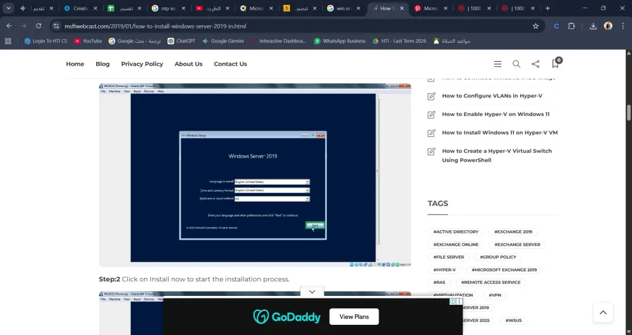Image resolution: width=632 pixels, height=335 pixels.
Task: Open the browser Downloads icon
Action: point(593,26)
